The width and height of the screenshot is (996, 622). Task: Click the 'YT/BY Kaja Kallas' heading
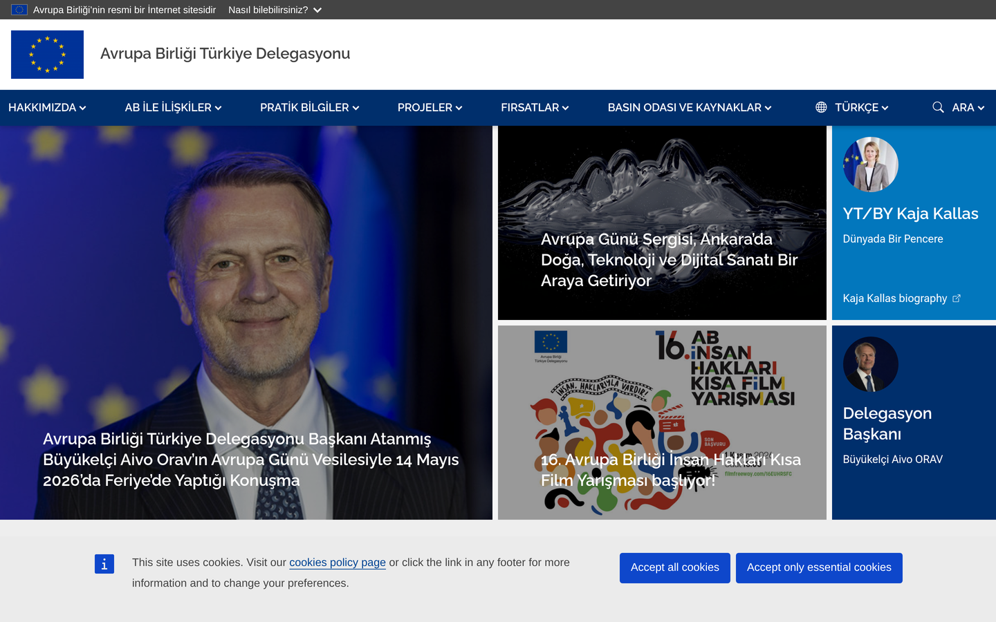tap(911, 214)
